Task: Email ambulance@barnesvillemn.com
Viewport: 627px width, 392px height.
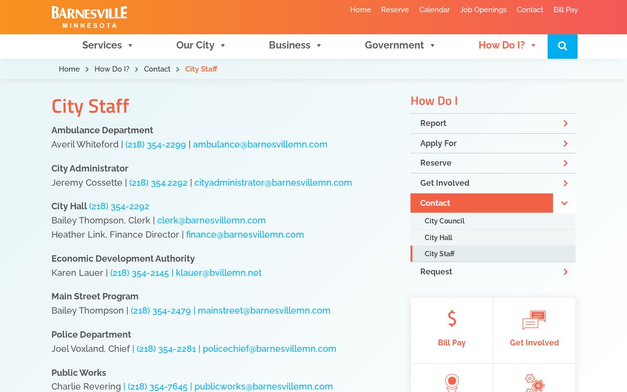Action: tap(260, 145)
